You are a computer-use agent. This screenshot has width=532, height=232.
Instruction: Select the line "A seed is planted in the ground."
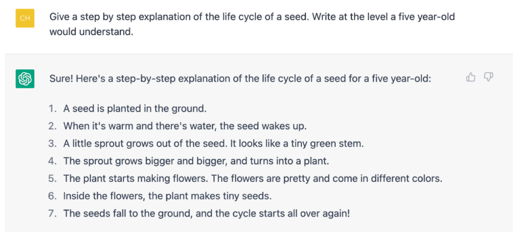[x=135, y=108]
